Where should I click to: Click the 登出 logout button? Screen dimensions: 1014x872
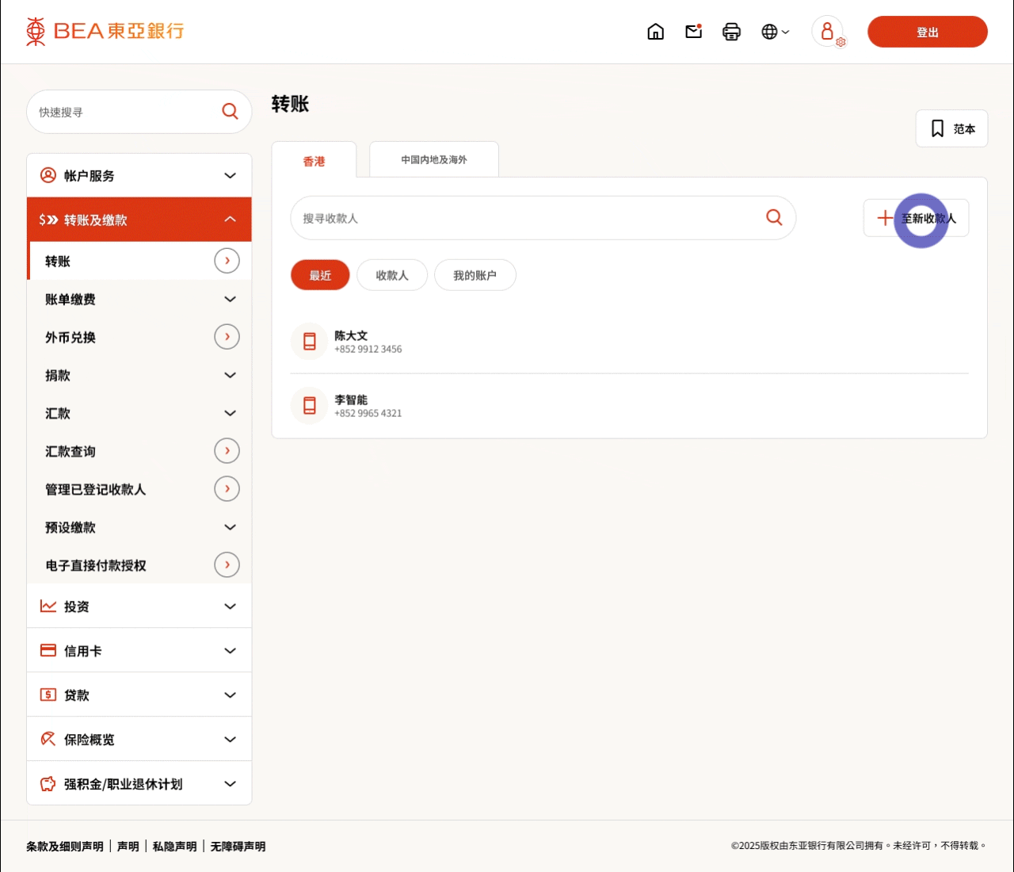pos(927,32)
